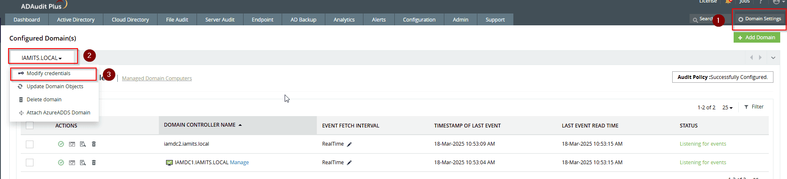Expand the chevron at right of domain bar

[x=773, y=58]
